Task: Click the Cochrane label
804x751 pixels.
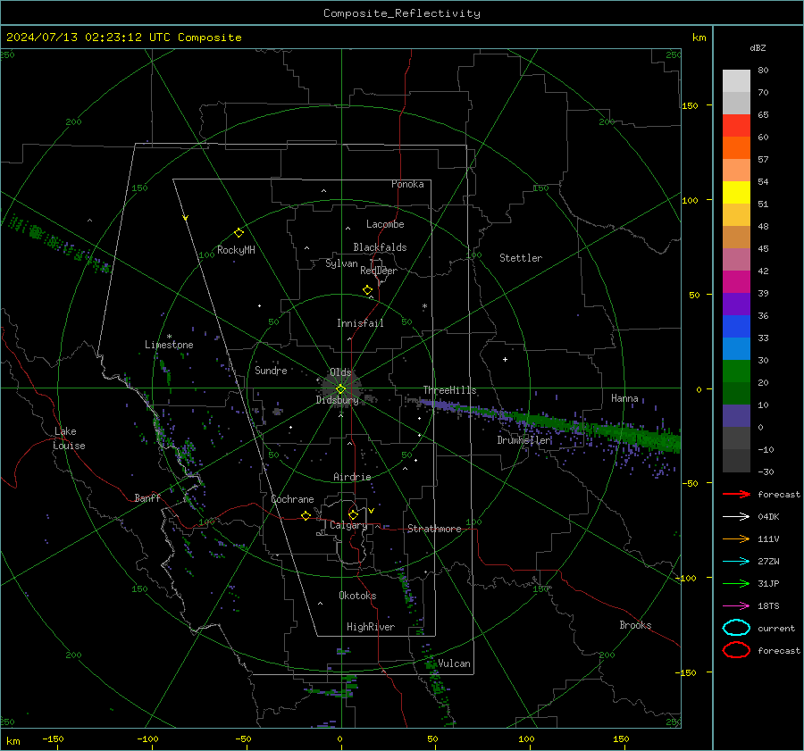Action: pos(292,499)
